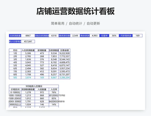Click the 月新增房源 value 169
This screenshot has width=151, height=116.
[137, 36]
